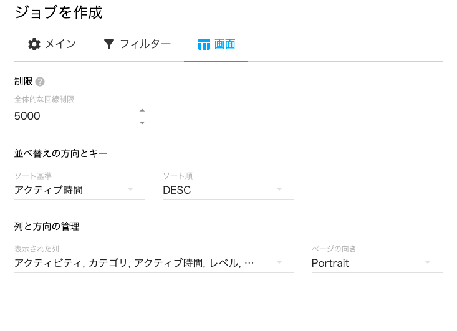Click the 5000 limit input field

tap(74, 116)
